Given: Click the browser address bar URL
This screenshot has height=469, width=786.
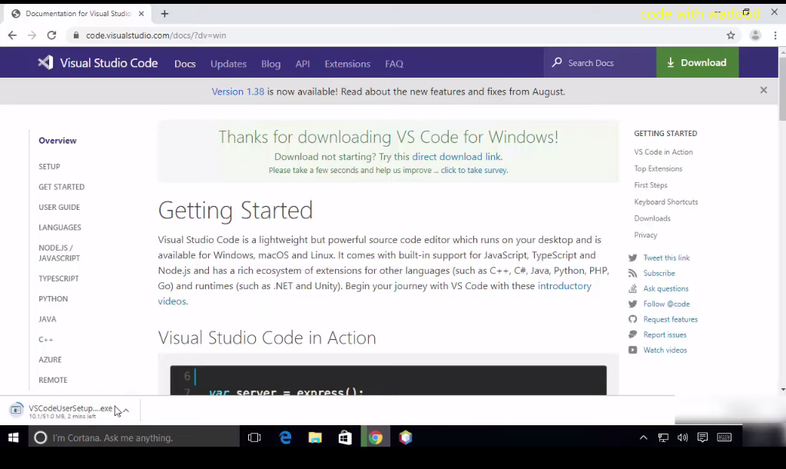Looking at the screenshot, I should (156, 35).
